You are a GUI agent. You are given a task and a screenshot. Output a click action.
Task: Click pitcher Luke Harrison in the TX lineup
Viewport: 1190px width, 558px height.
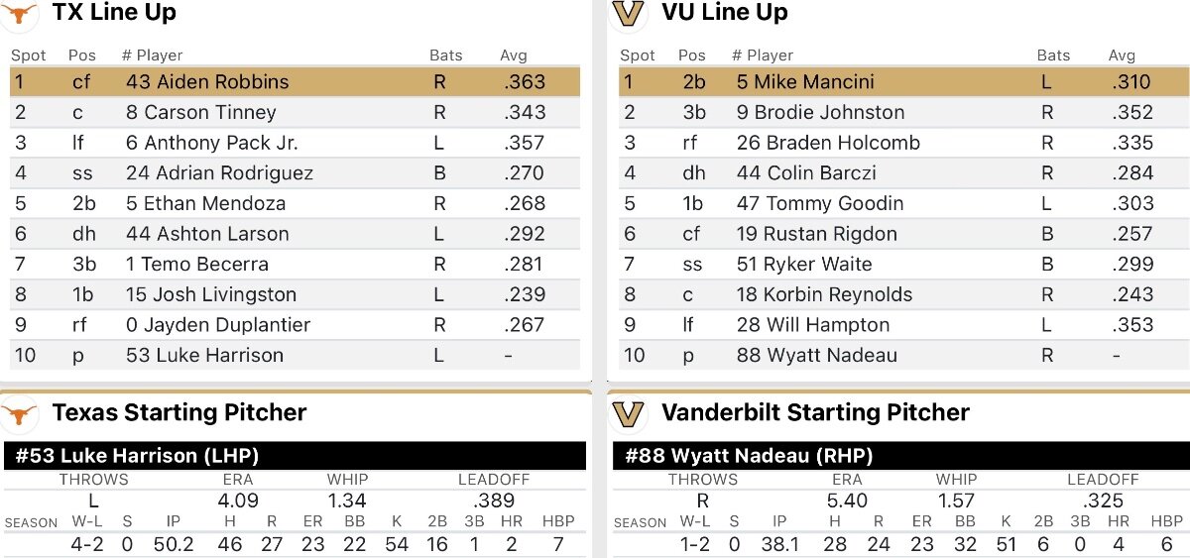tap(204, 355)
